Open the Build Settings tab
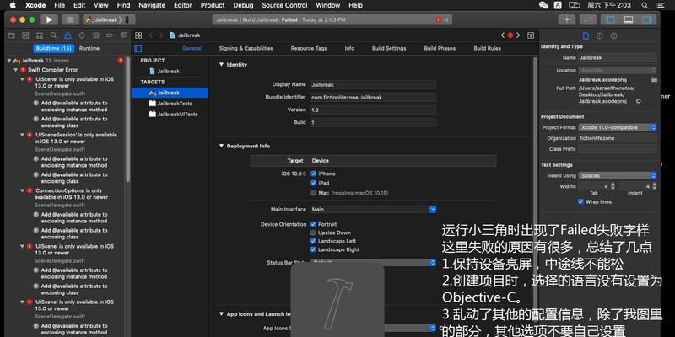The height and width of the screenshot is (337, 675). (389, 49)
